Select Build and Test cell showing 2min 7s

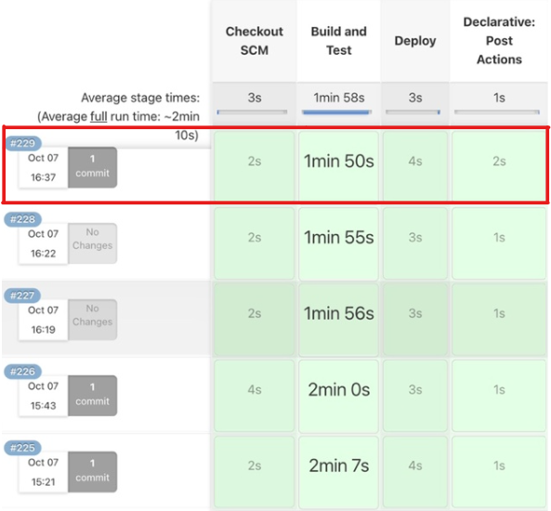pyautogui.click(x=339, y=472)
